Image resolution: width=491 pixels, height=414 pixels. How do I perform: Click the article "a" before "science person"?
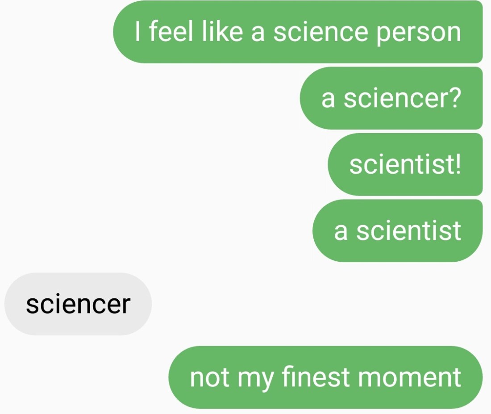click(x=258, y=33)
